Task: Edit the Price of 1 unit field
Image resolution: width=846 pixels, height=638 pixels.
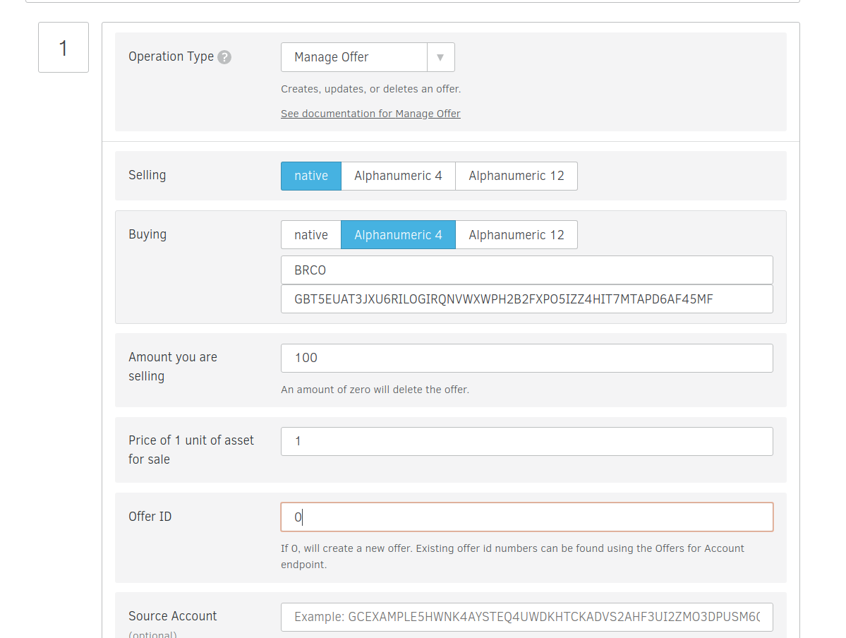Action: point(526,441)
